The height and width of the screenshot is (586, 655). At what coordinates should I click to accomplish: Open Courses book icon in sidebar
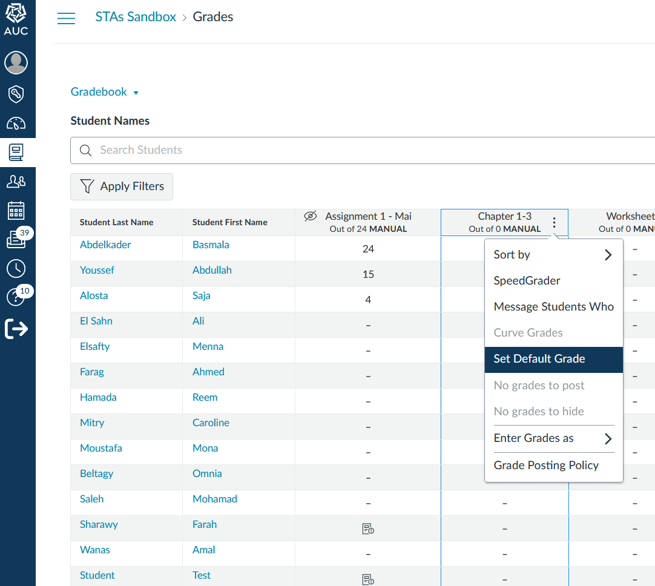pyautogui.click(x=16, y=153)
